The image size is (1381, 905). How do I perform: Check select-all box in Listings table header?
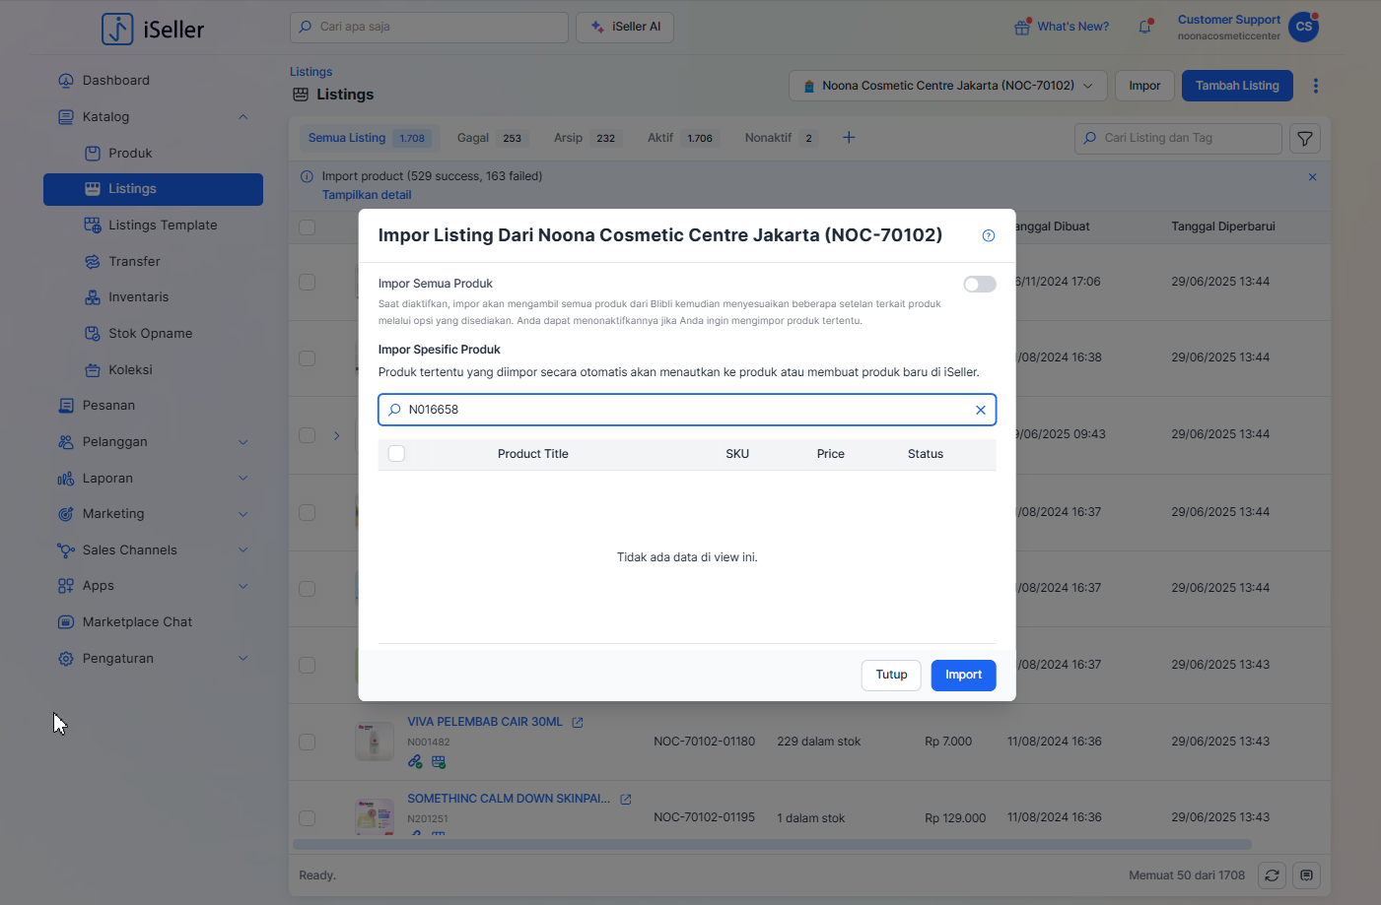(308, 227)
